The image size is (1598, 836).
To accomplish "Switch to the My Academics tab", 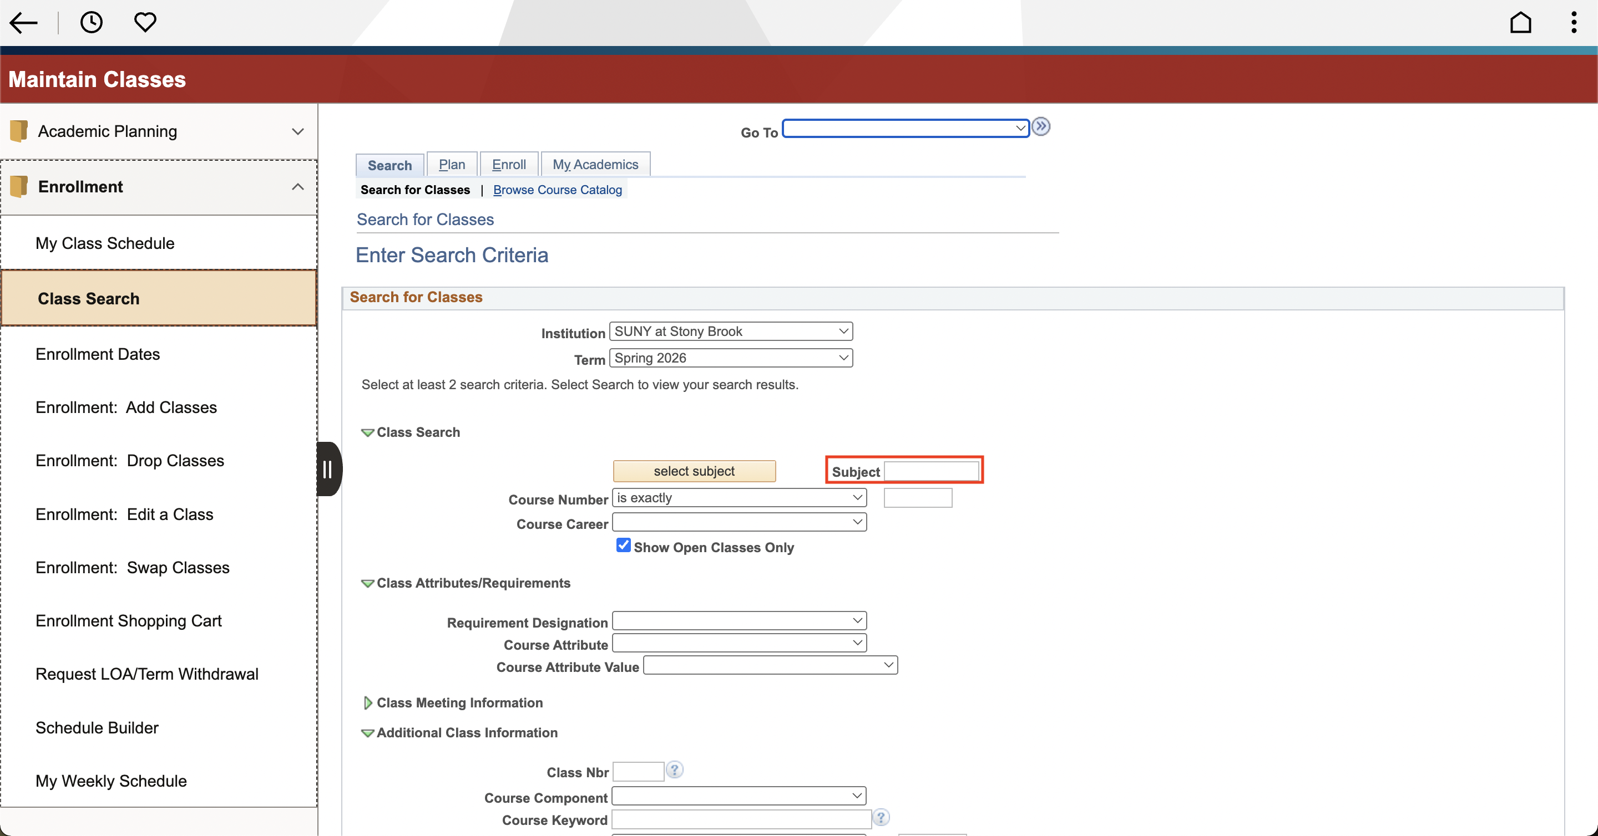I will click(595, 164).
